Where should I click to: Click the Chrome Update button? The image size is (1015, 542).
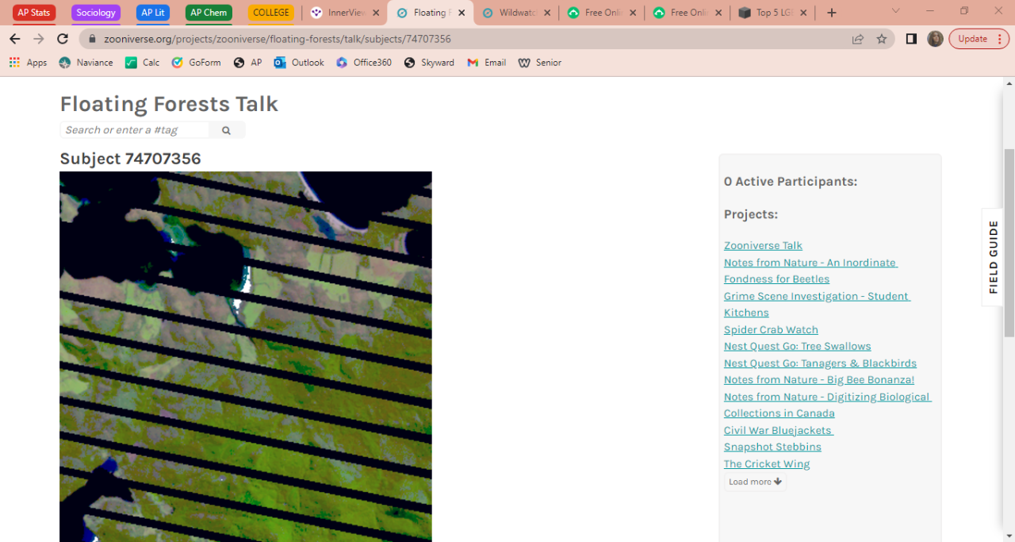(x=979, y=39)
